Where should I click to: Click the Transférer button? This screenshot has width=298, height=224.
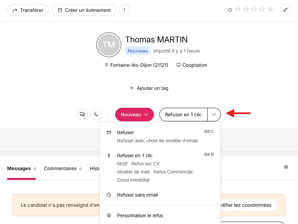tap(28, 10)
